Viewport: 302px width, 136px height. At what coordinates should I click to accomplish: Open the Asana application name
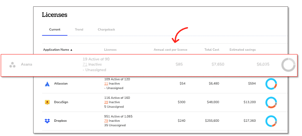27,65
